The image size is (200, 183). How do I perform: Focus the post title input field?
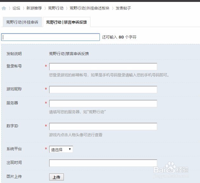pos(50,37)
